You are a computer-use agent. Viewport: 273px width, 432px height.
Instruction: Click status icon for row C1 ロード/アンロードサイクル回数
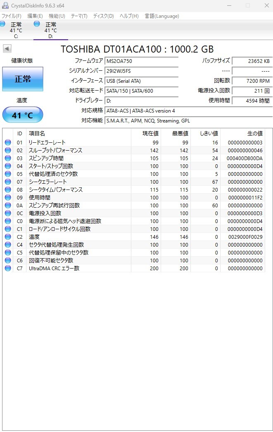[x=8, y=229]
